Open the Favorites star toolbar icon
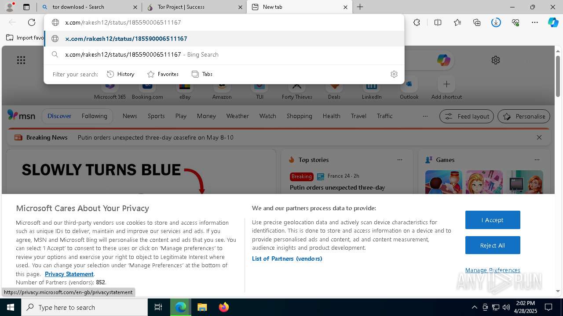This screenshot has width=563, height=316. pyautogui.click(x=457, y=22)
